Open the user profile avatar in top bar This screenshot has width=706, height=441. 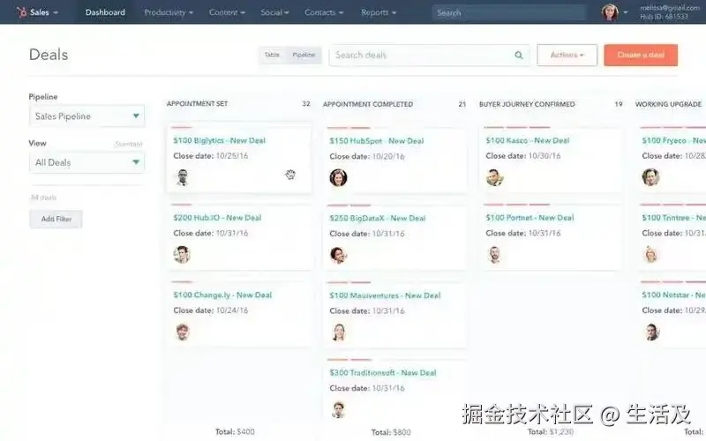click(x=610, y=12)
